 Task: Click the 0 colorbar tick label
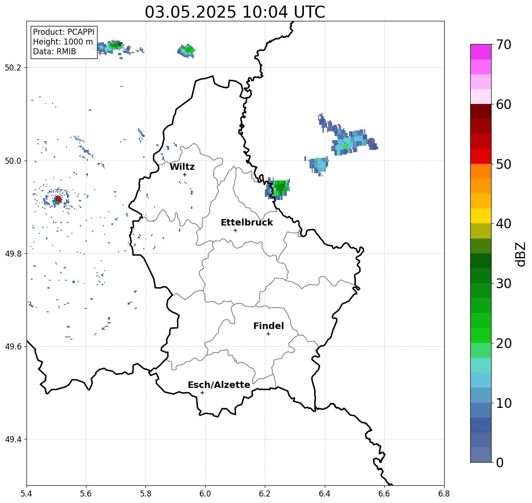(x=500, y=462)
